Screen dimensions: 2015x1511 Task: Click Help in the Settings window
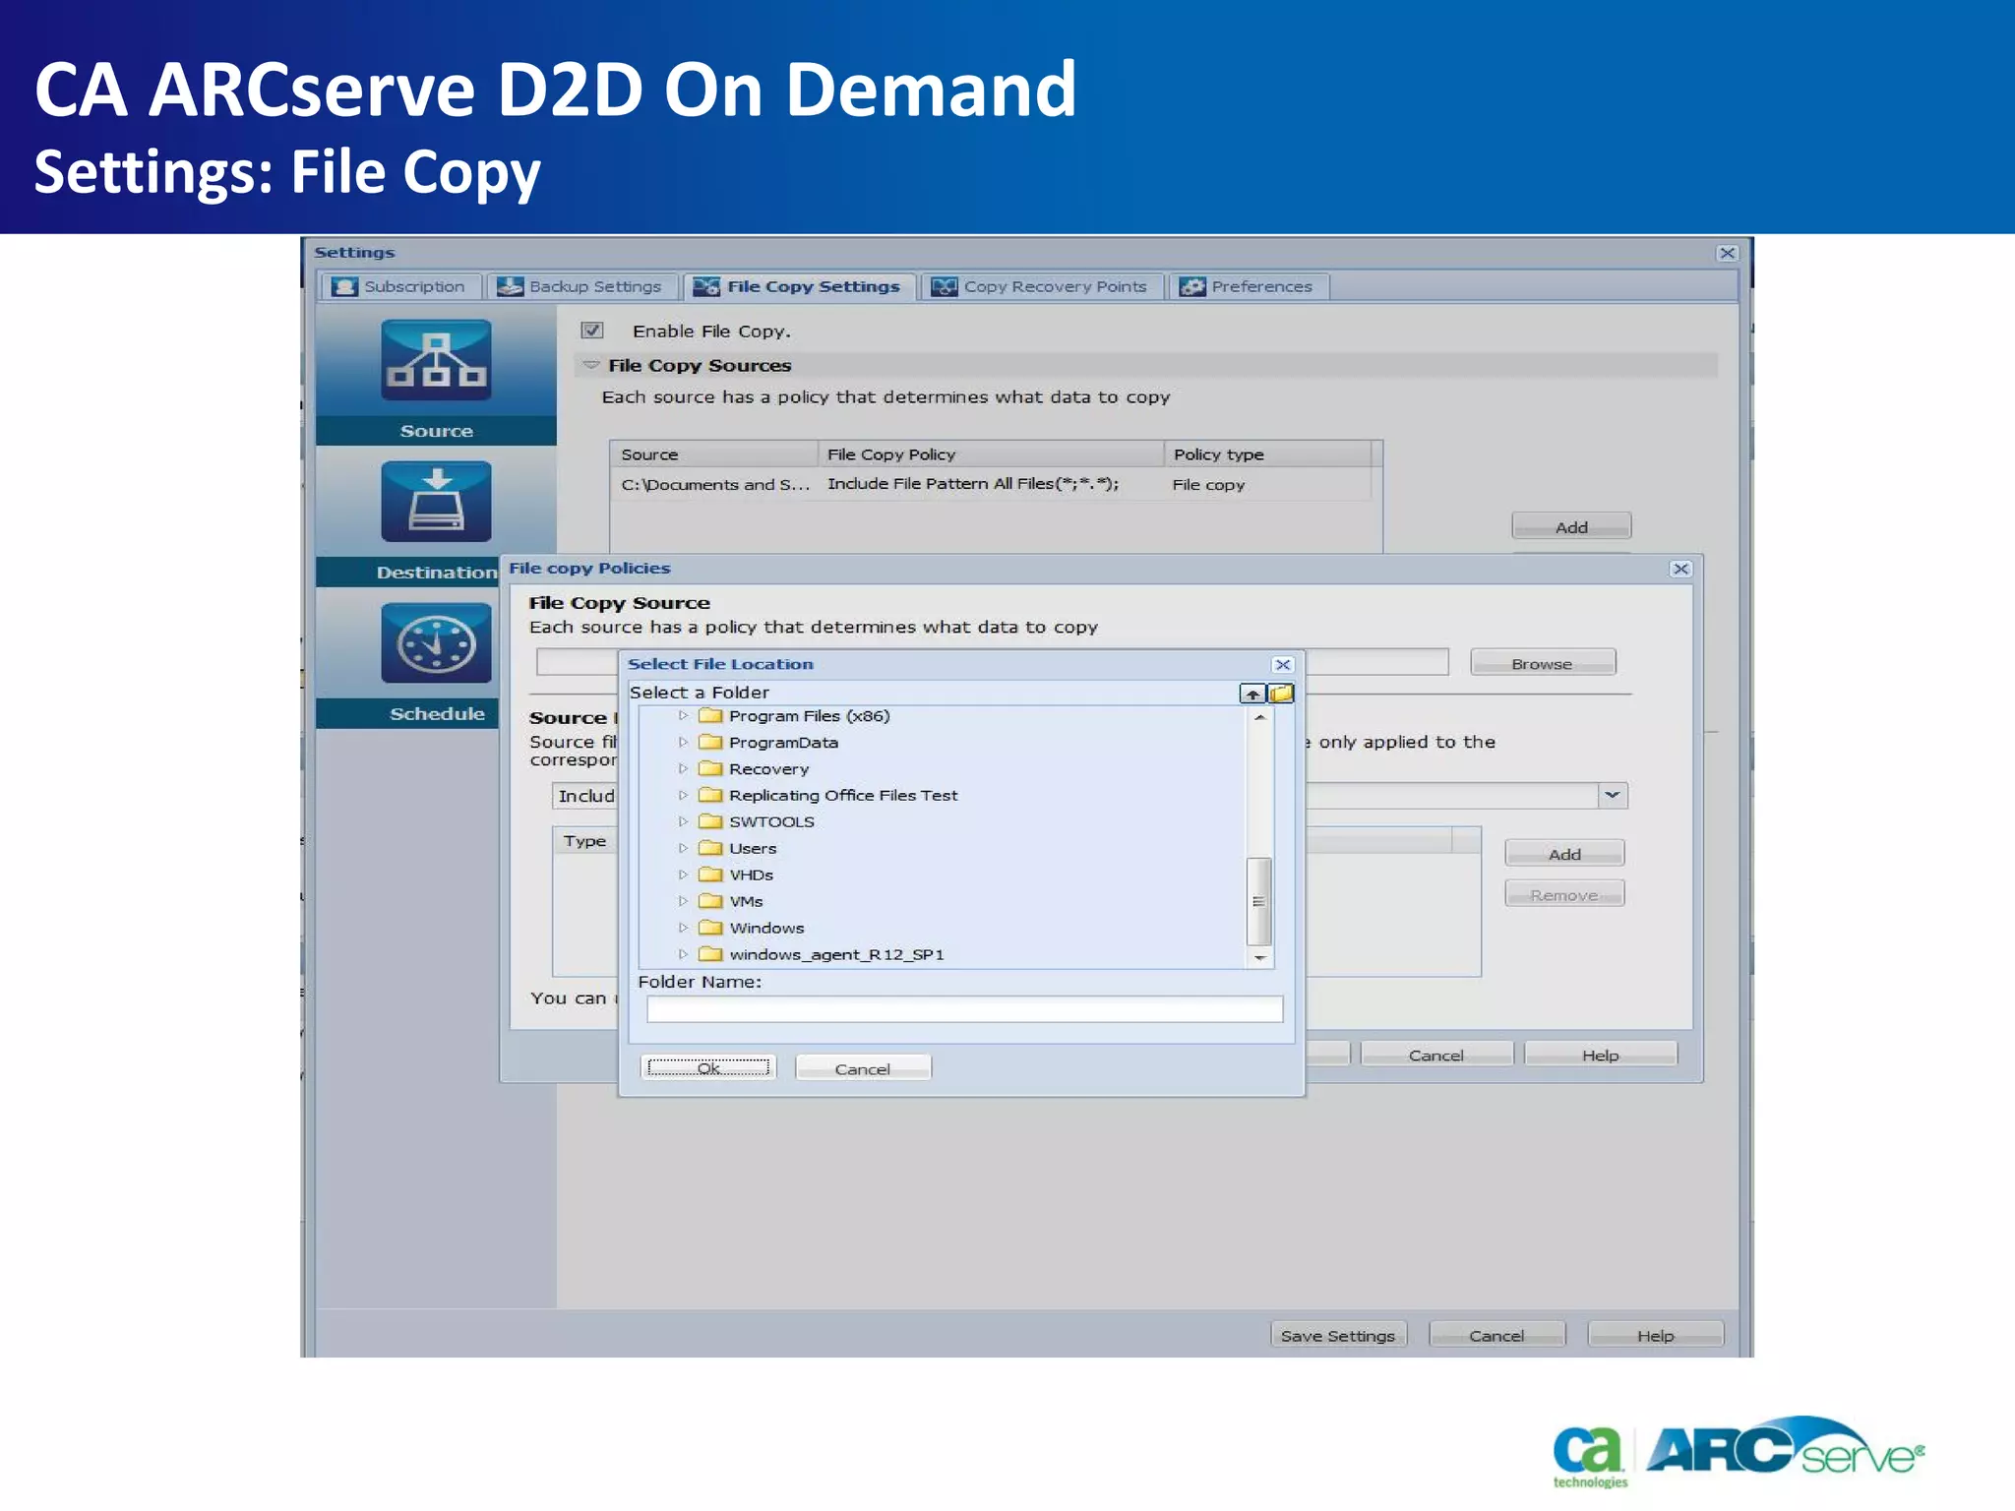[x=1655, y=1335]
